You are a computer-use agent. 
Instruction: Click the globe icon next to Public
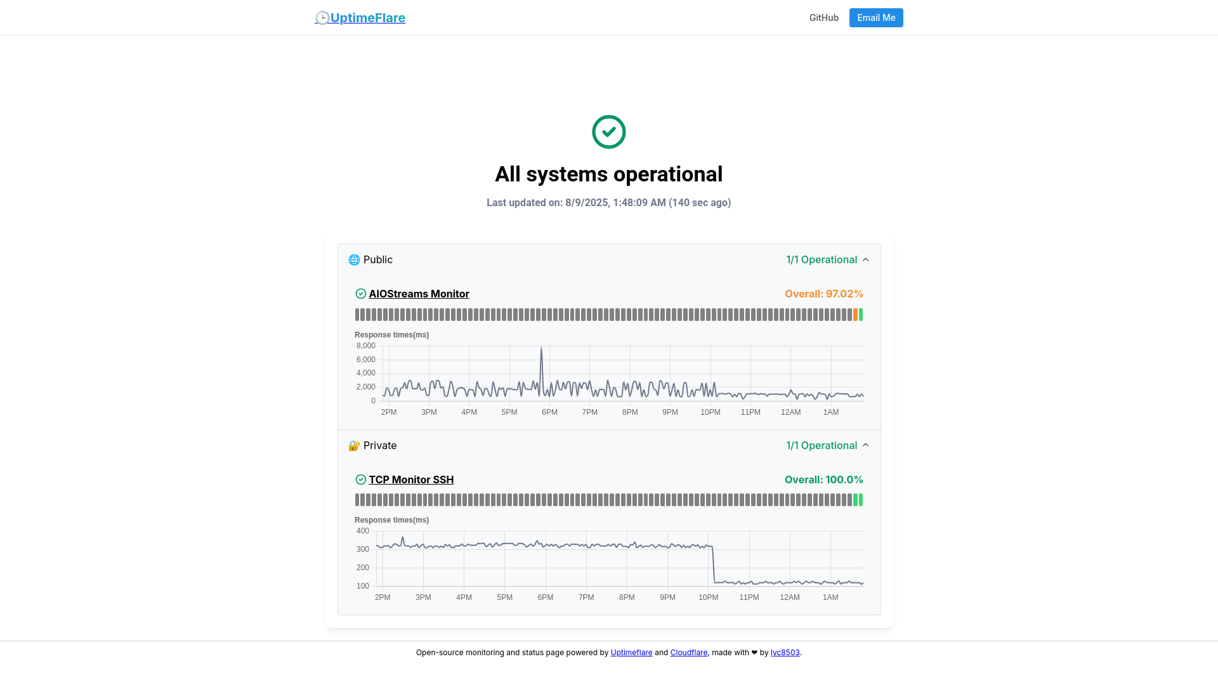[354, 260]
